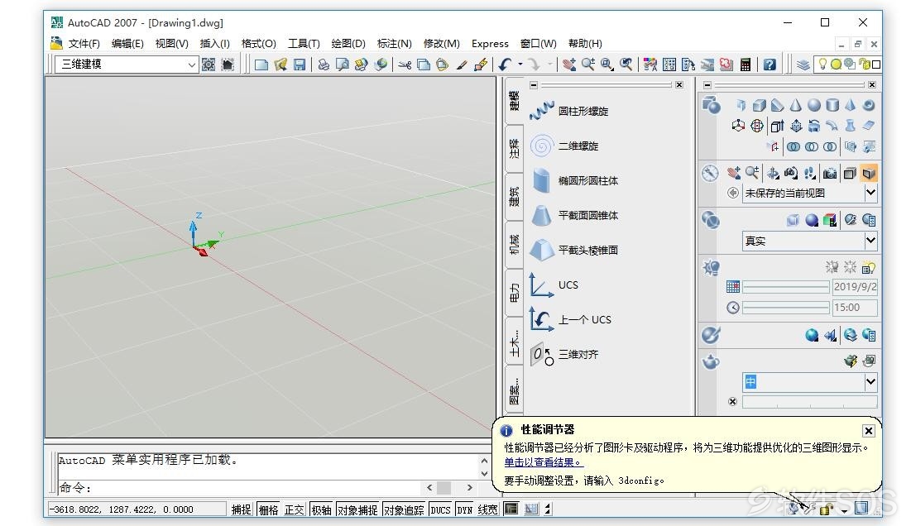Click the Torus solid icon in dashboard

point(869,105)
